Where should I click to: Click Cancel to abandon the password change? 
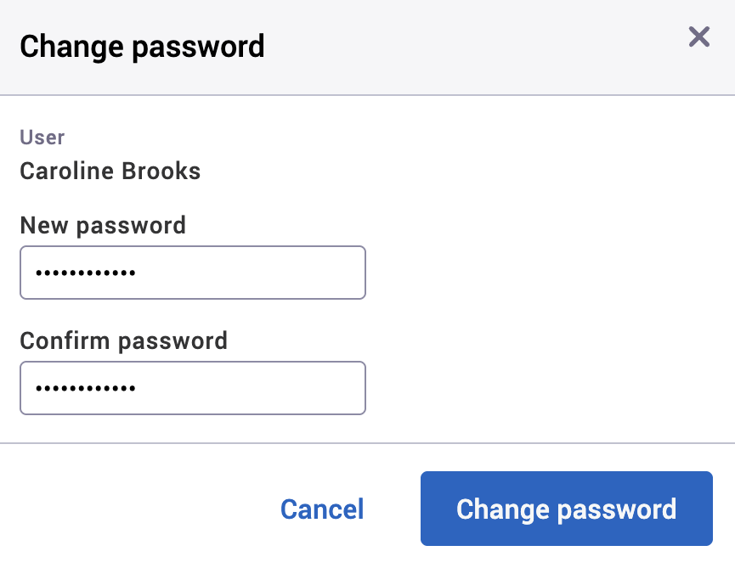321,509
